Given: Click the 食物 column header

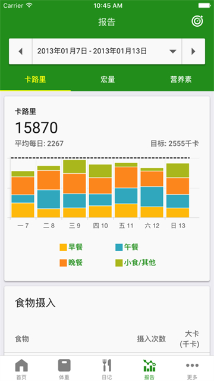Looking at the screenshot, I should click(22, 339).
